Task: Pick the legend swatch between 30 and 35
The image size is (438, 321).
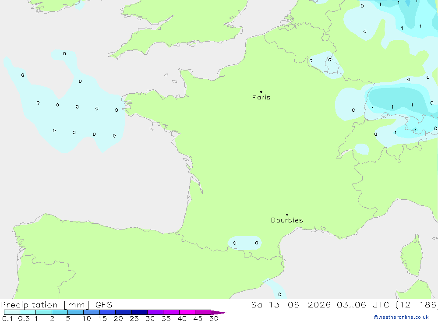Action: coord(155,312)
